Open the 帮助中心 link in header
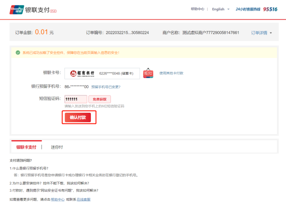 pos(198,9)
